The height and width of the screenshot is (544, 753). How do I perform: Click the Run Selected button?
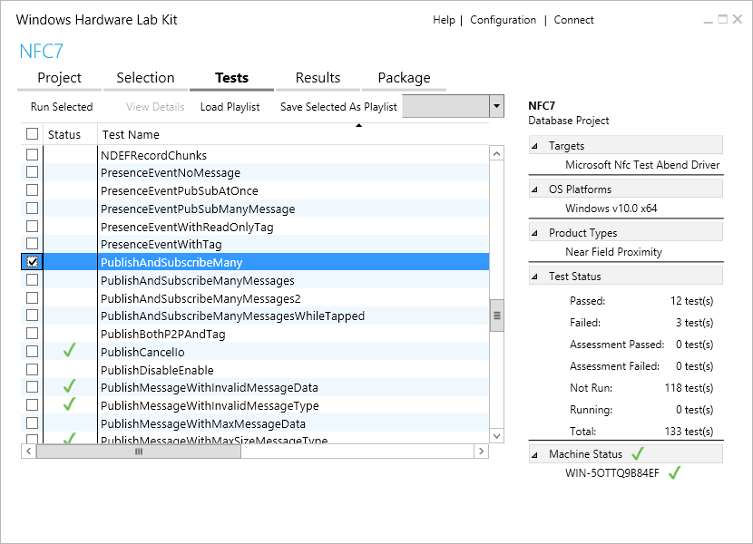click(62, 106)
